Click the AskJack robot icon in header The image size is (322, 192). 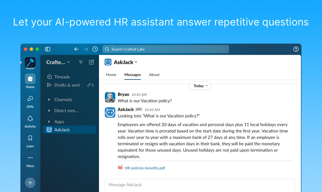(x=108, y=62)
